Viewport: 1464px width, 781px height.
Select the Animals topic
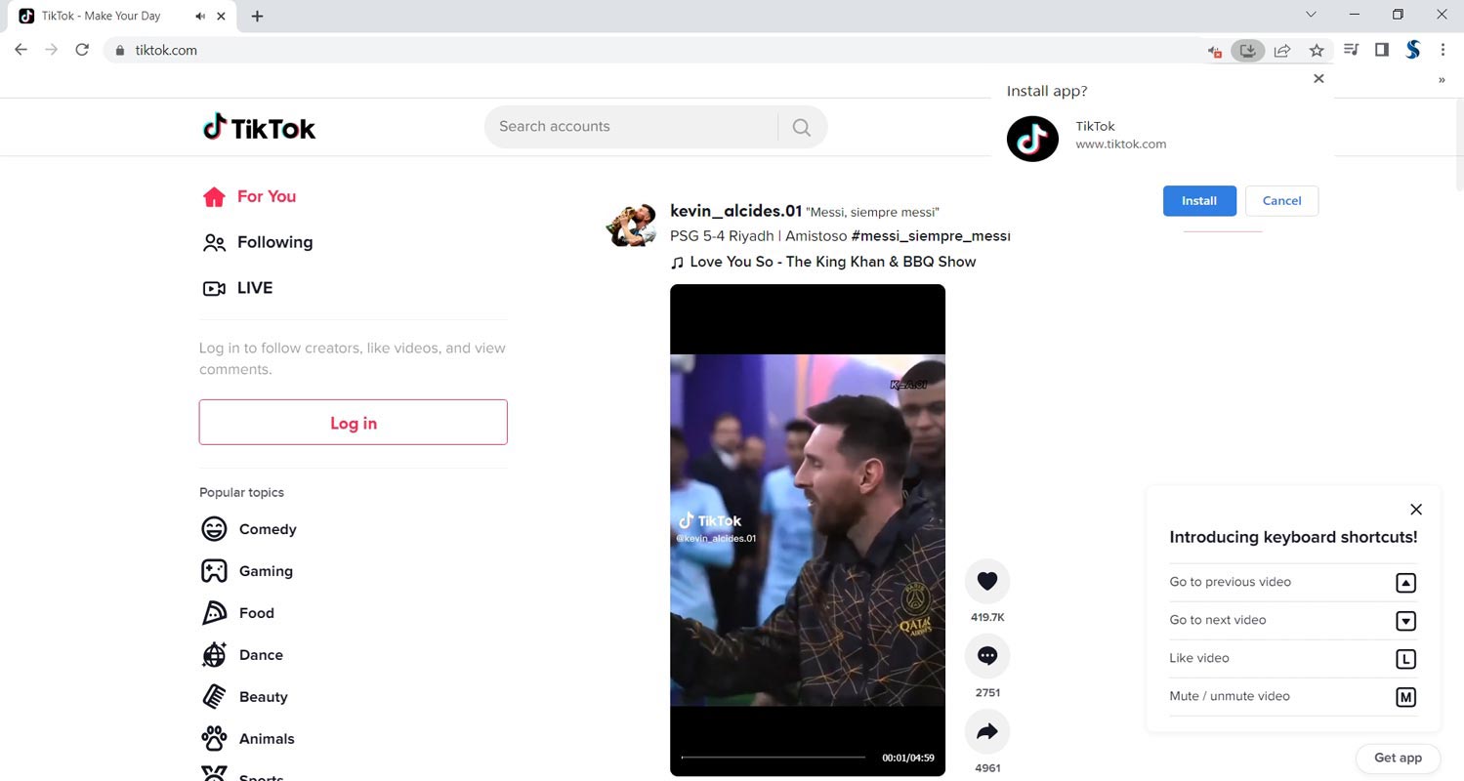[x=267, y=739]
